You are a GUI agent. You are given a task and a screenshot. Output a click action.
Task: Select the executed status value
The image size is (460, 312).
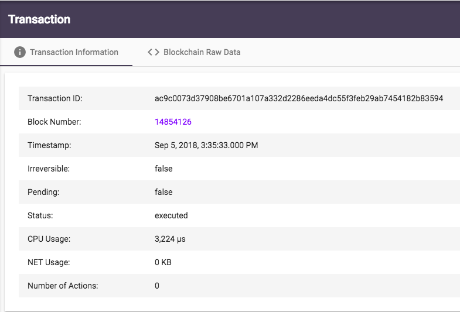[171, 215]
